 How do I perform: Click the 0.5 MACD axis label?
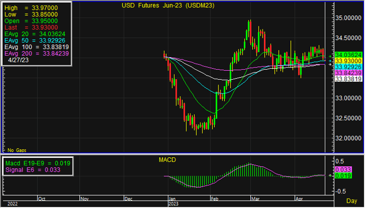(340, 162)
